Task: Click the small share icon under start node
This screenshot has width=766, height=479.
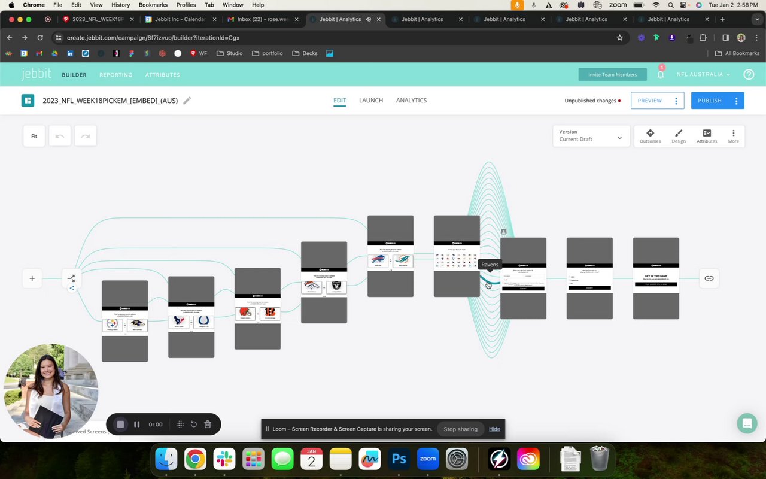Action: [72, 289]
